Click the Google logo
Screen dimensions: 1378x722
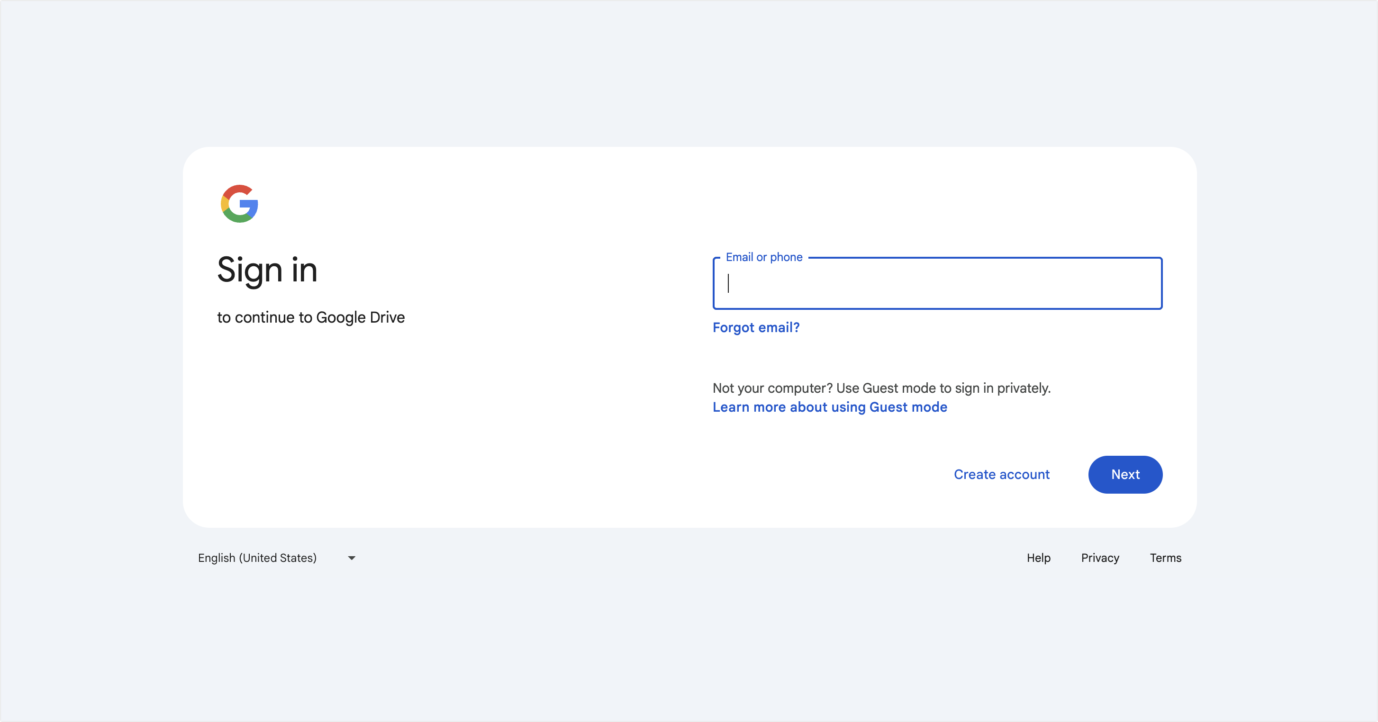click(x=239, y=204)
